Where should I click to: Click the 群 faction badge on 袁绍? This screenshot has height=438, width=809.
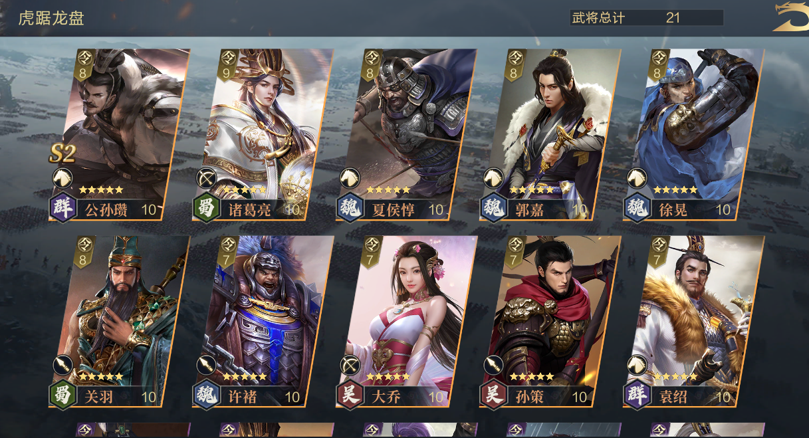636,395
